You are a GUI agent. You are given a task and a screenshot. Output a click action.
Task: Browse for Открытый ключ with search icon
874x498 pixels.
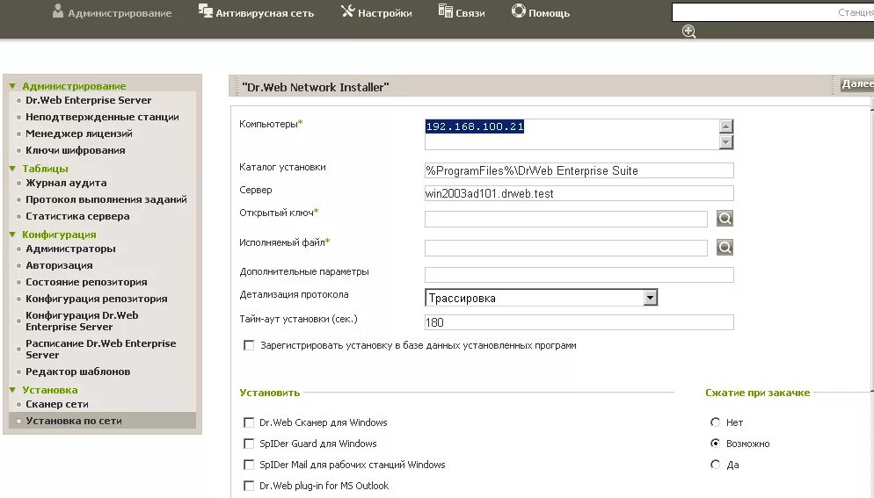[725, 219]
